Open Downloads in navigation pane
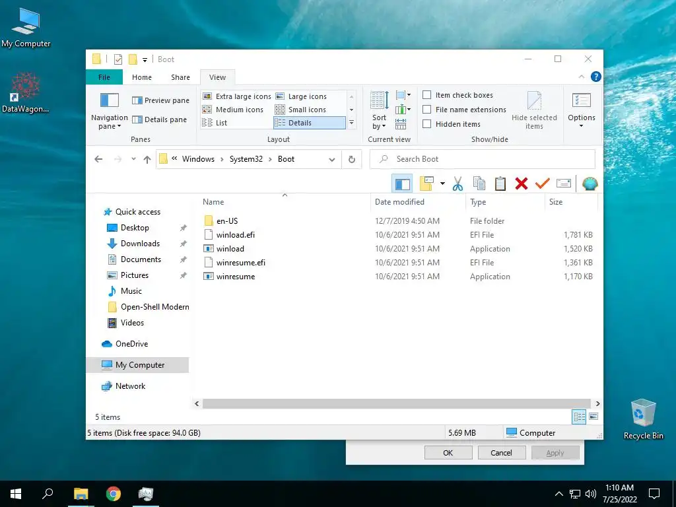Screen dimensions: 676x507 pyautogui.click(x=140, y=244)
